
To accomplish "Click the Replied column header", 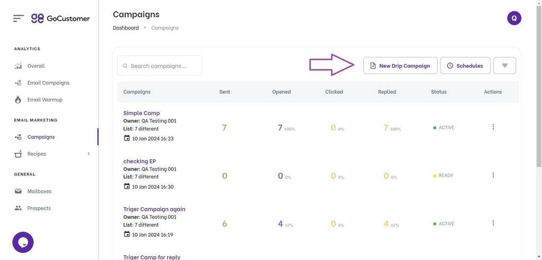I will click(387, 92).
